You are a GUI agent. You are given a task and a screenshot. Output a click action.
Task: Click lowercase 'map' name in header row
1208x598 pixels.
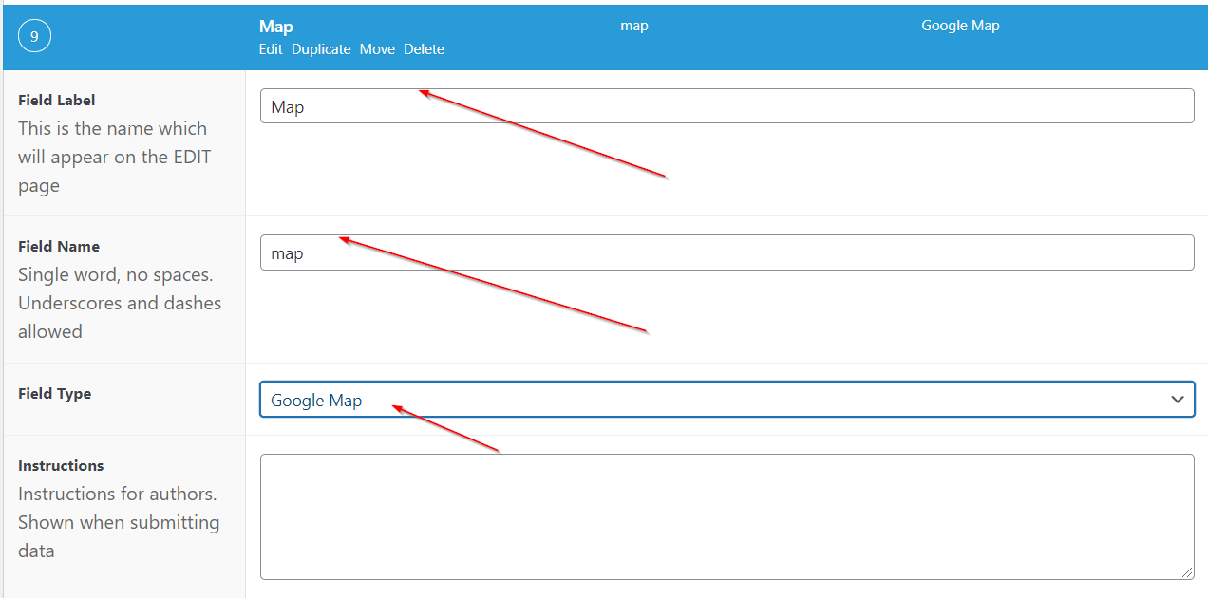tap(633, 26)
